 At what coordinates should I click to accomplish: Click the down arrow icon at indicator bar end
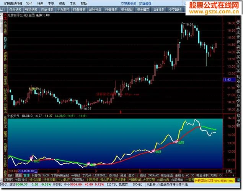pos(233,175)
